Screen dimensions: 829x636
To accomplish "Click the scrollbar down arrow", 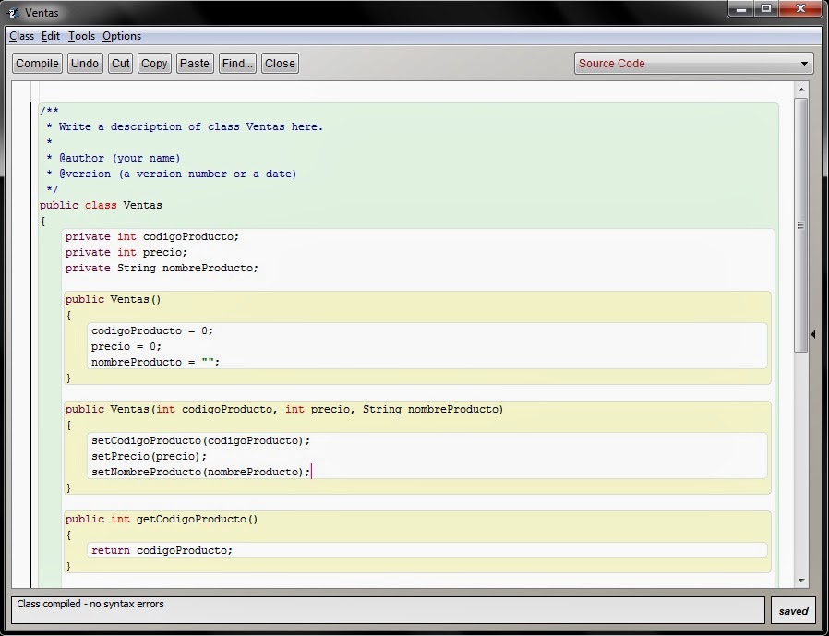I will [x=802, y=582].
